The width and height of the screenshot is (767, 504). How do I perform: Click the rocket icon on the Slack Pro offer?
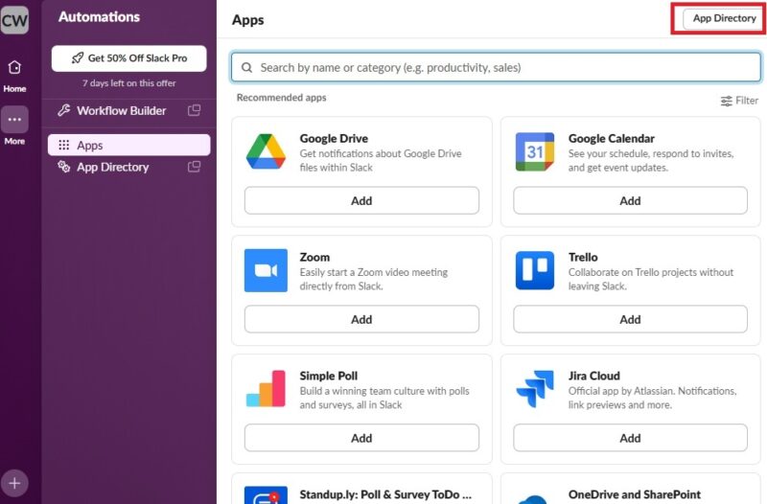[x=78, y=58]
